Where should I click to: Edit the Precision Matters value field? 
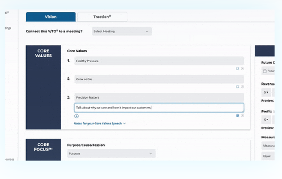pos(159,97)
